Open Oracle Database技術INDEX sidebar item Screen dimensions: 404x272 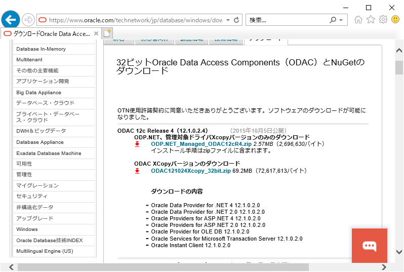(x=54, y=240)
